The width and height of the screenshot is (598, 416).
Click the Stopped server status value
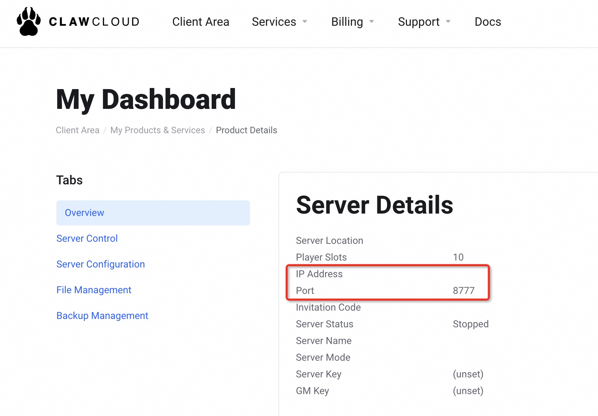point(471,324)
